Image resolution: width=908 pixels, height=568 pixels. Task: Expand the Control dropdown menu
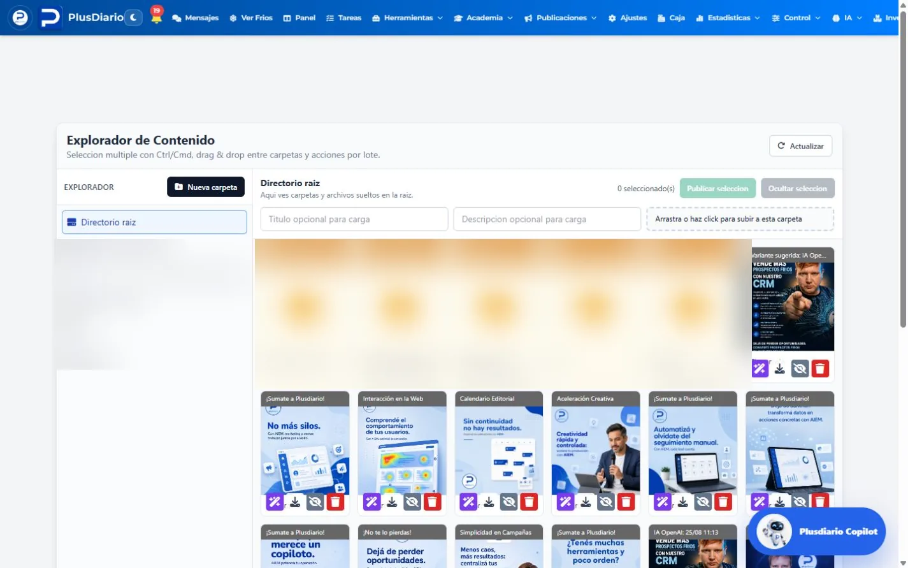tap(796, 18)
